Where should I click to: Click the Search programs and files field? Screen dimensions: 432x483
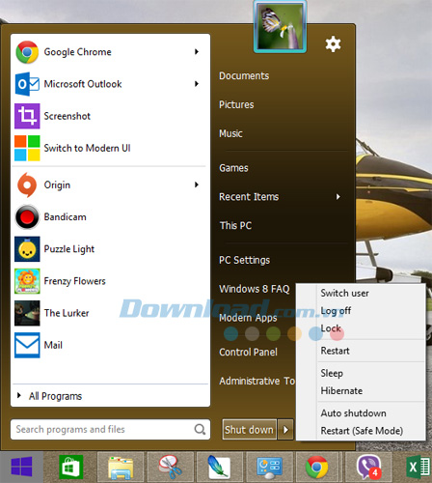point(110,429)
